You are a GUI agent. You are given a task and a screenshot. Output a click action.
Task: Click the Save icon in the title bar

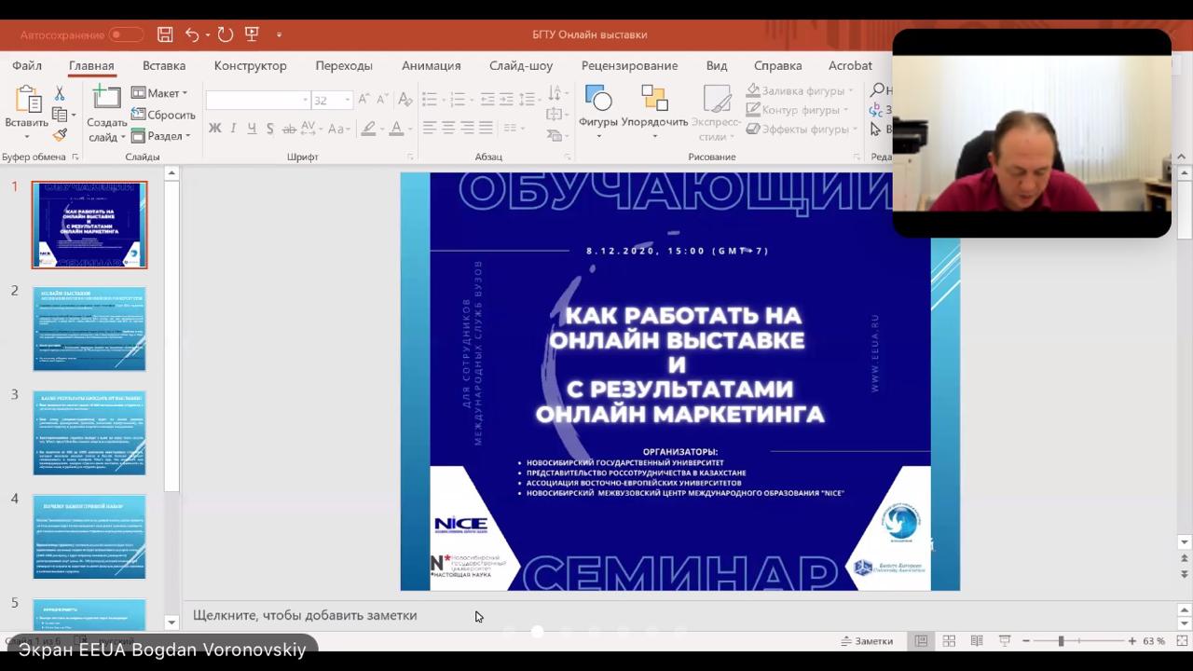tap(165, 34)
